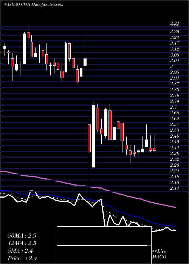This screenshot has height=264, width=189.
Task: Click the 2.36 price axis label
Action: [x=175, y=153]
